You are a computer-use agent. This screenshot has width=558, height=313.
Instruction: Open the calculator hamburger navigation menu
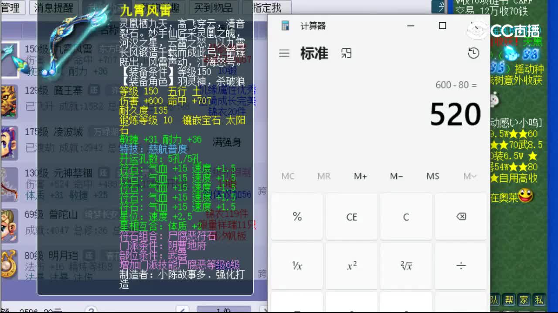click(284, 53)
